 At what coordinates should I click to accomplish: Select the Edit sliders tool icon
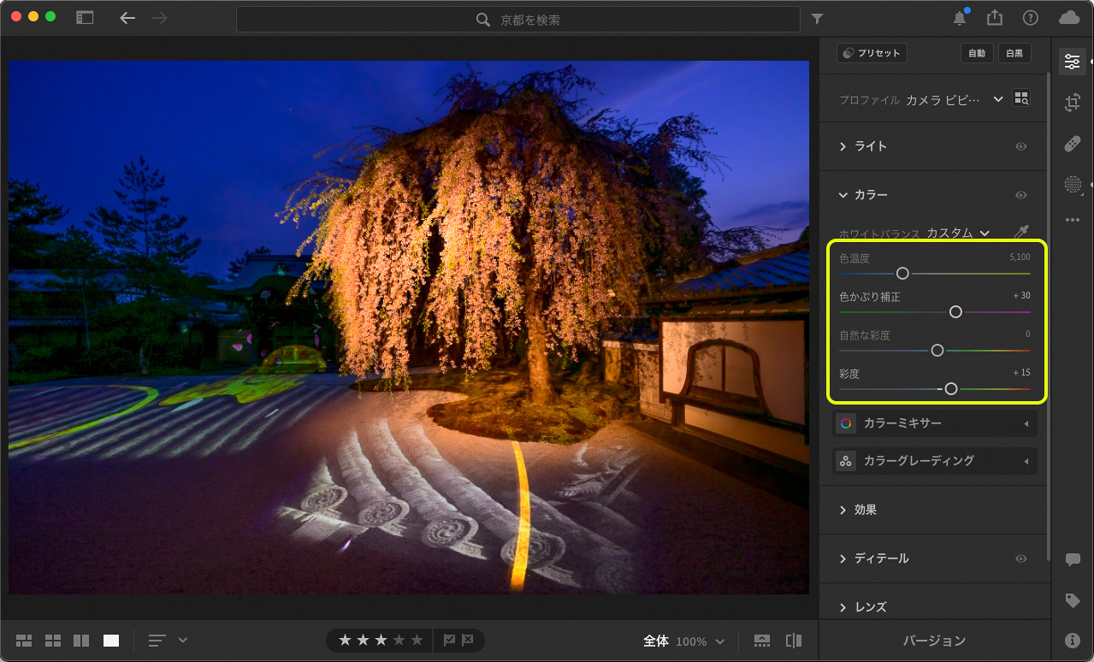coord(1072,62)
